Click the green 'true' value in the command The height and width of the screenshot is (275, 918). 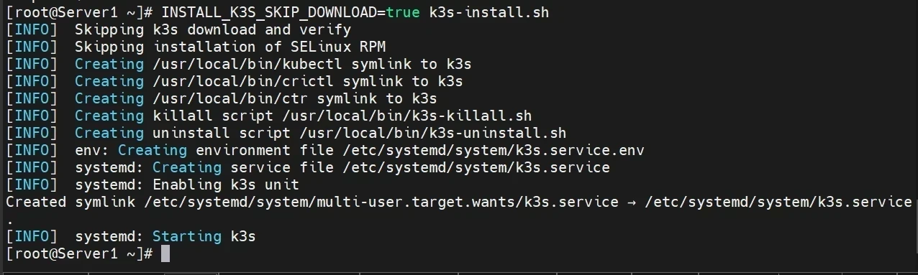(403, 12)
